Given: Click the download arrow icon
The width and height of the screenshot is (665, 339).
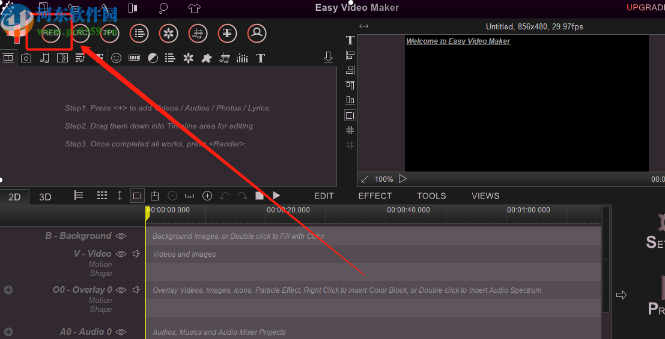Looking at the screenshot, I should (x=328, y=57).
